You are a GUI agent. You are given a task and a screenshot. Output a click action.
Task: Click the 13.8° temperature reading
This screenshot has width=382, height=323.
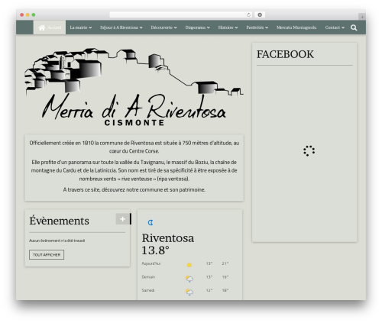155,250
